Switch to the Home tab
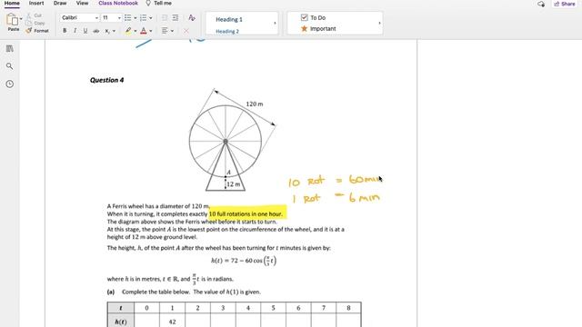The height and width of the screenshot is (327, 582). [x=12, y=4]
